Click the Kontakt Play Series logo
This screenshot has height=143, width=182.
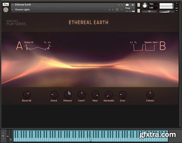(16, 23)
